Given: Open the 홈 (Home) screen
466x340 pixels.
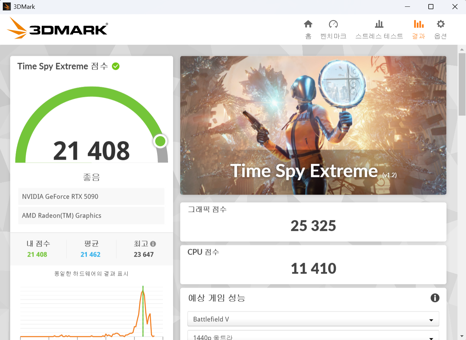Looking at the screenshot, I should pyautogui.click(x=308, y=29).
